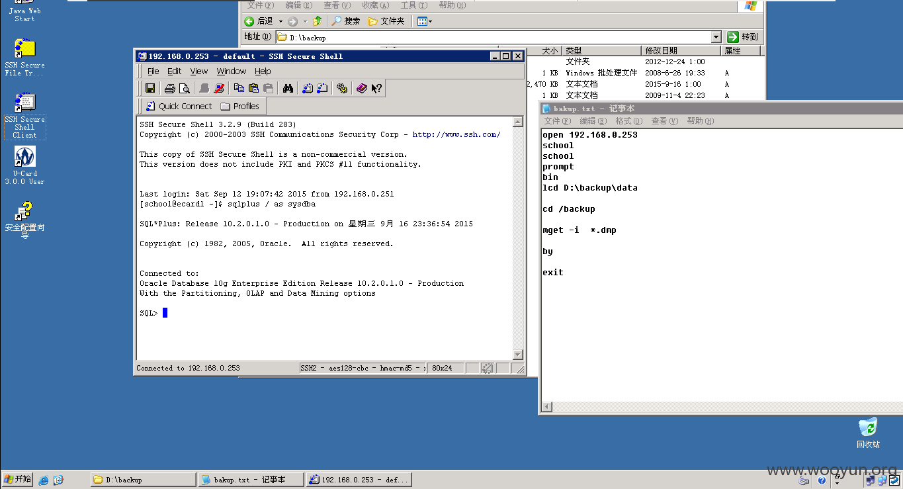
Task: Click the 开始 Start button
Action: pyautogui.click(x=17, y=479)
